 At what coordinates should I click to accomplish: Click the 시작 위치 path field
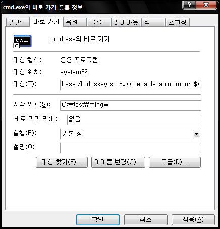(131, 105)
